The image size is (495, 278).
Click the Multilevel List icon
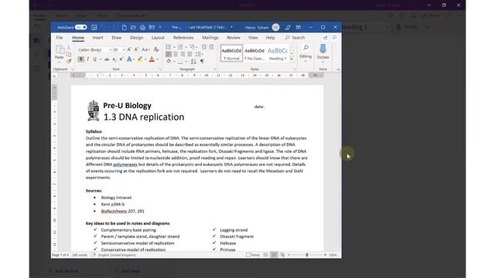(x=192, y=47)
